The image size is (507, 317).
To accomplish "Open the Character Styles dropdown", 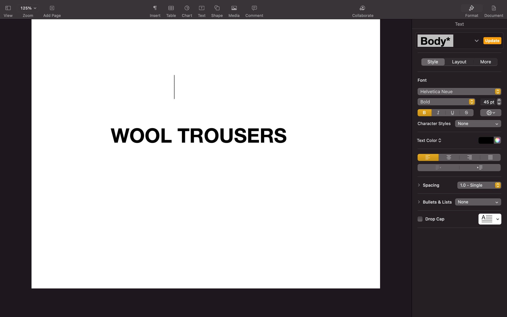I will tap(478, 124).
